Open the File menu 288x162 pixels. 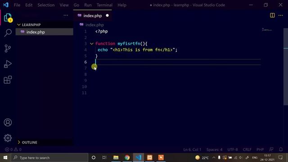tap(17, 5)
